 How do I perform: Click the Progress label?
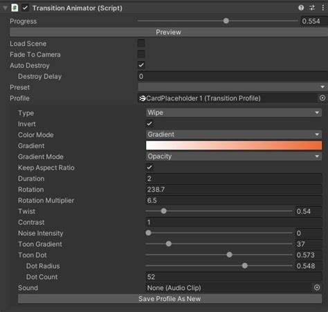(x=23, y=21)
